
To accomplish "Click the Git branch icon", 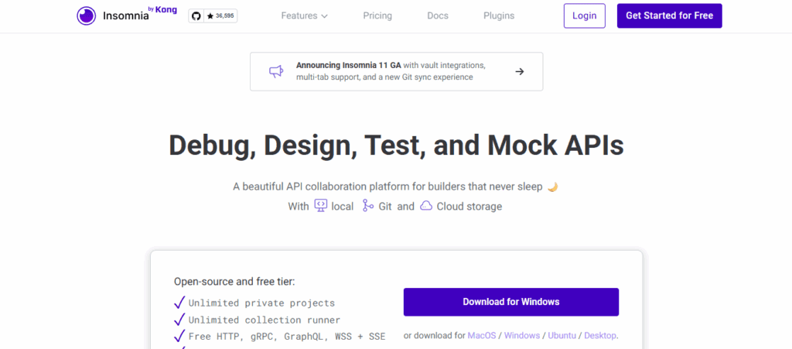I will click(367, 206).
